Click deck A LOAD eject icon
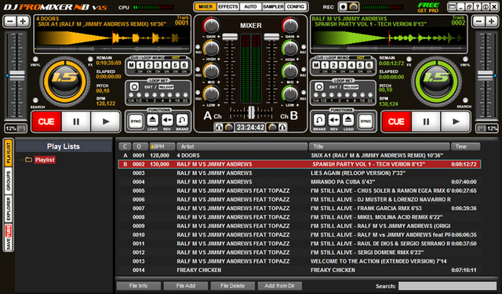Image resolution: width=502 pixels, height=294 pixels. pyautogui.click(x=152, y=120)
